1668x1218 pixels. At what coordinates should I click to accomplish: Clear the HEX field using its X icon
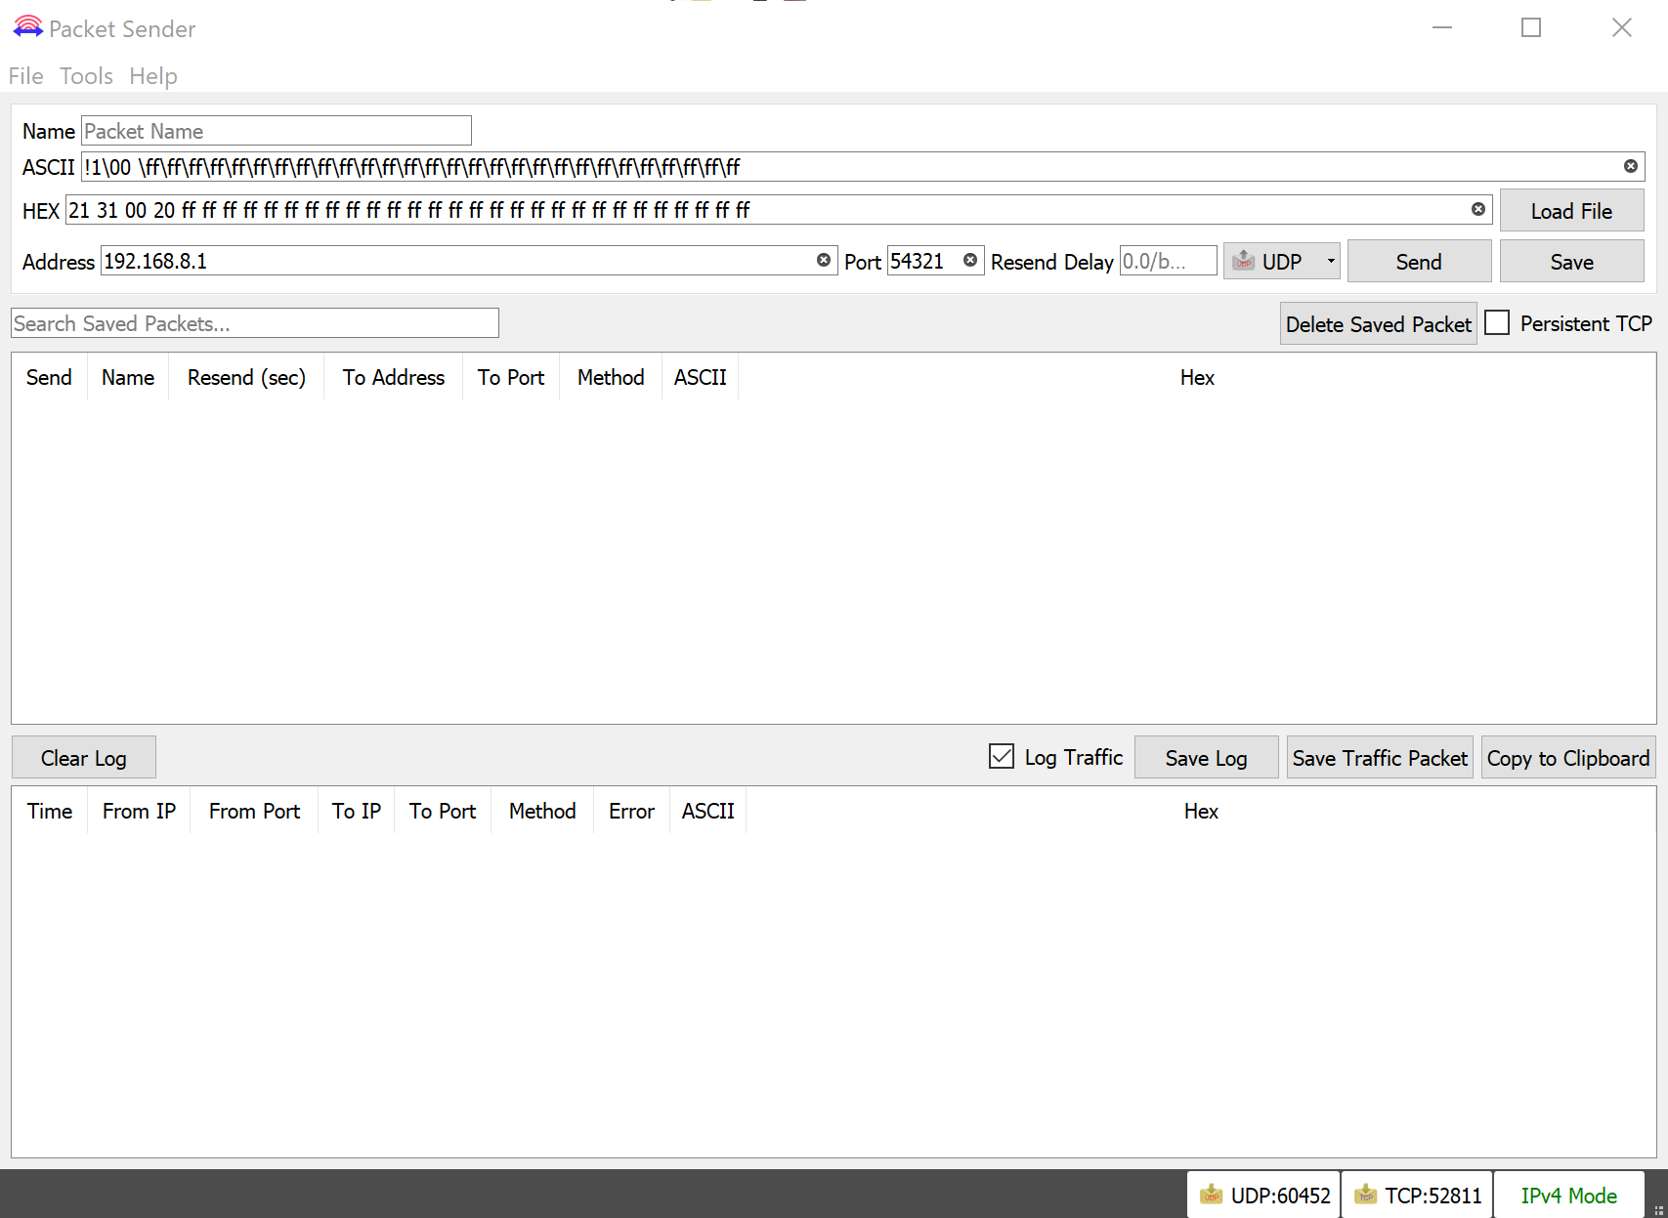[x=1477, y=210]
